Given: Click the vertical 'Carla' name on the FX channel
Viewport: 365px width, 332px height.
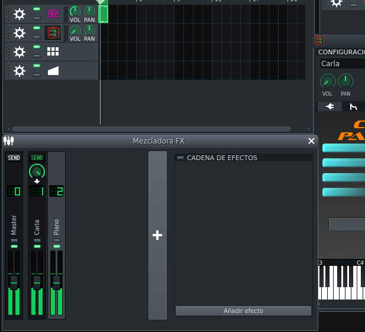Looking at the screenshot, I should click(37, 227).
